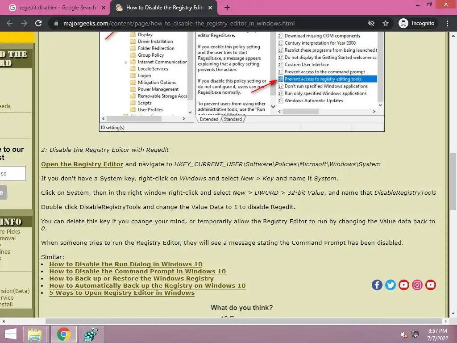This screenshot has height=343, width=457.
Task: Go forward in browser history
Action: pyautogui.click(x=24, y=23)
